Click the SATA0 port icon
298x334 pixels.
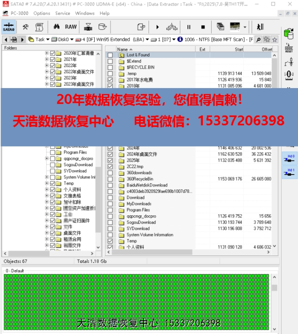coord(8,27)
